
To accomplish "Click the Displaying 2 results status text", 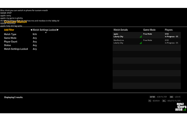I will click(x=14, y=97).
